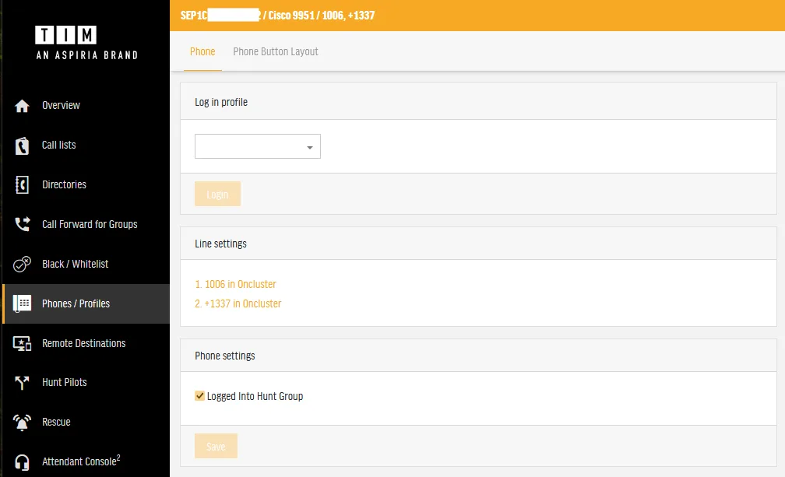
Task: Open line 1006 in Oncluster link
Action: (x=235, y=284)
